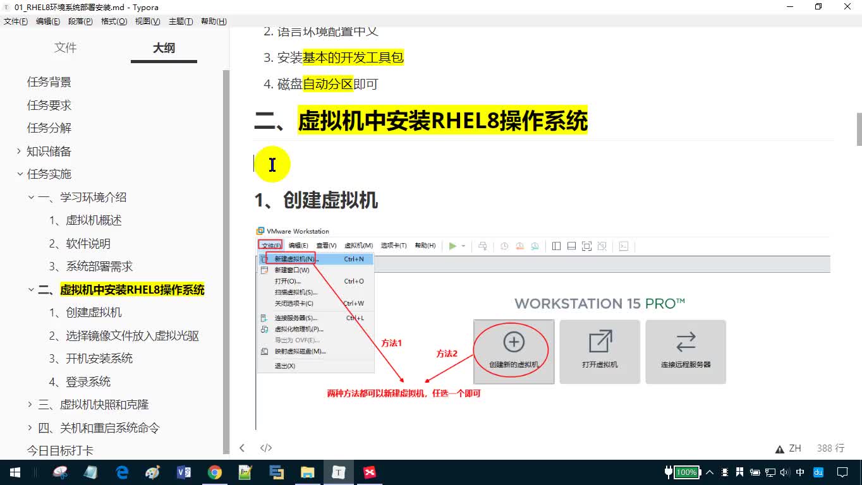Open volume control in system tray
The image size is (862, 485).
(x=785, y=472)
